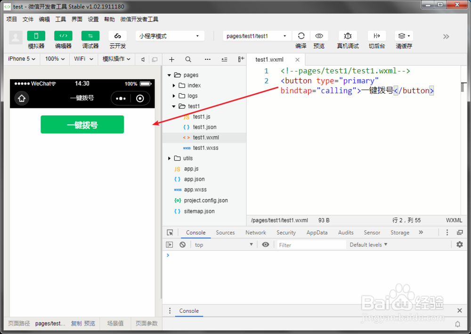Open test1.json file
This screenshot has width=471, height=334.
click(x=204, y=127)
